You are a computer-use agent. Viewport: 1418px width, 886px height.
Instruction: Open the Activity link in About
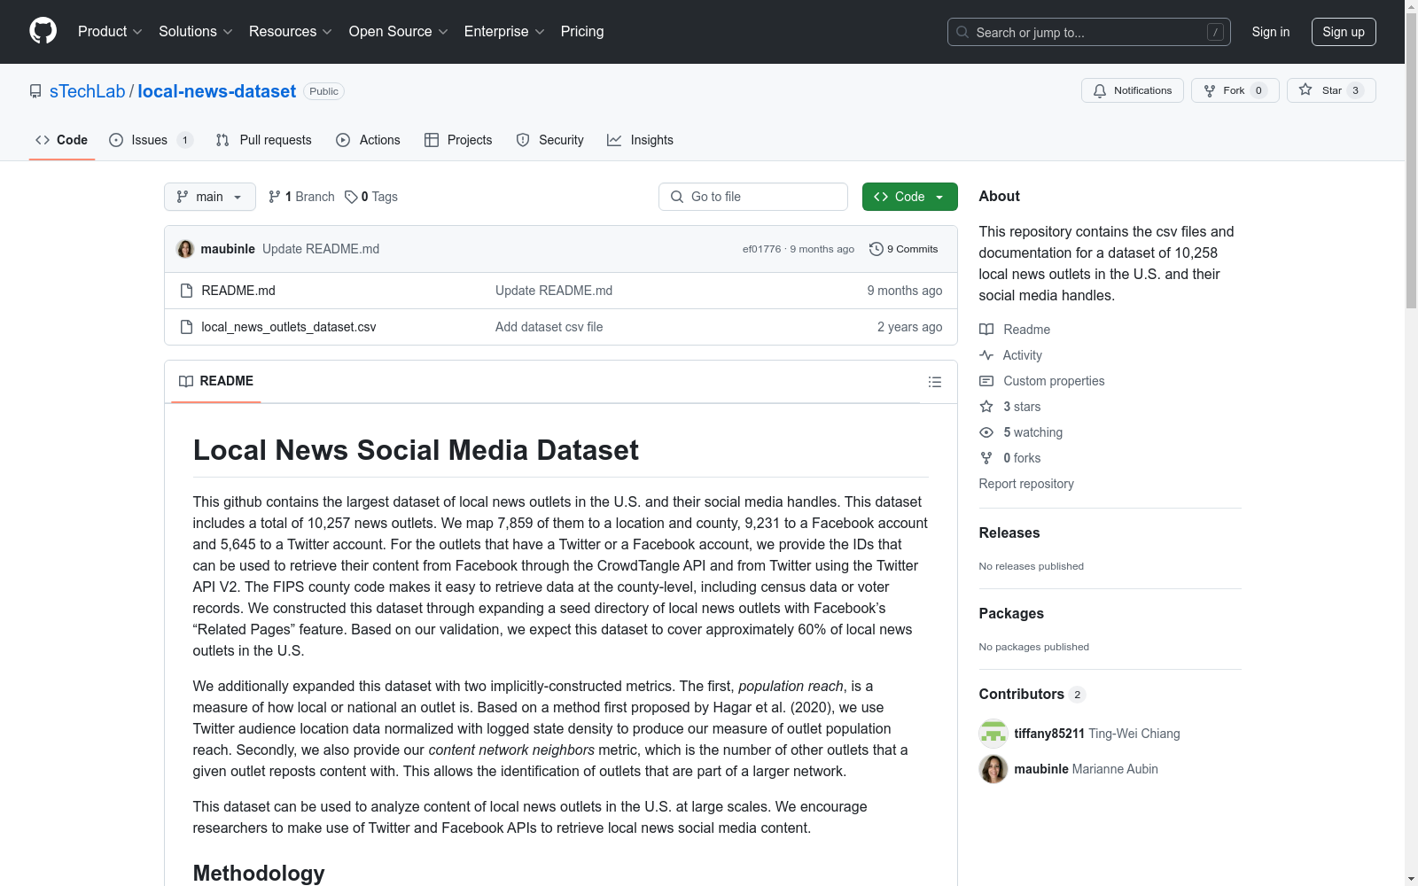pos(1023,355)
